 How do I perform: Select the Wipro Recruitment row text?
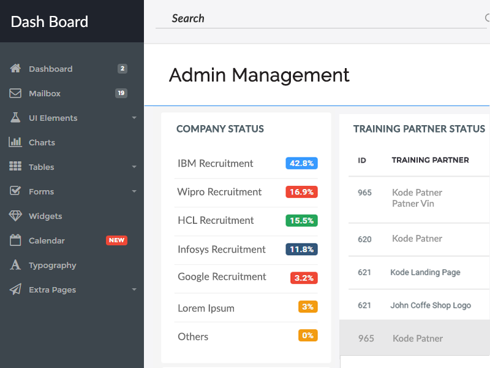[219, 192]
